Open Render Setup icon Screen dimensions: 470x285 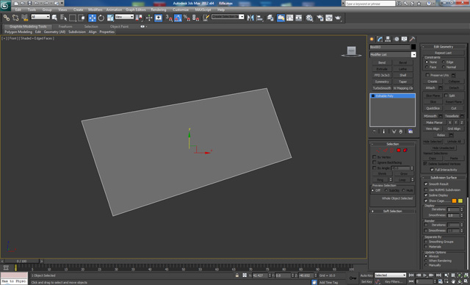[320, 18]
